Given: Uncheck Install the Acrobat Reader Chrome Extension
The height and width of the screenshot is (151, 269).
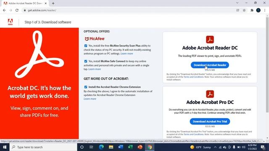Looking at the screenshot, I should pyautogui.click(x=86, y=87).
